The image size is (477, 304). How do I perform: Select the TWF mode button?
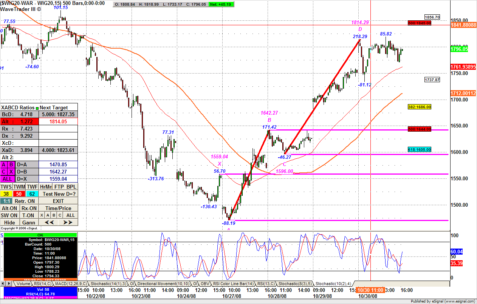coord(32,187)
